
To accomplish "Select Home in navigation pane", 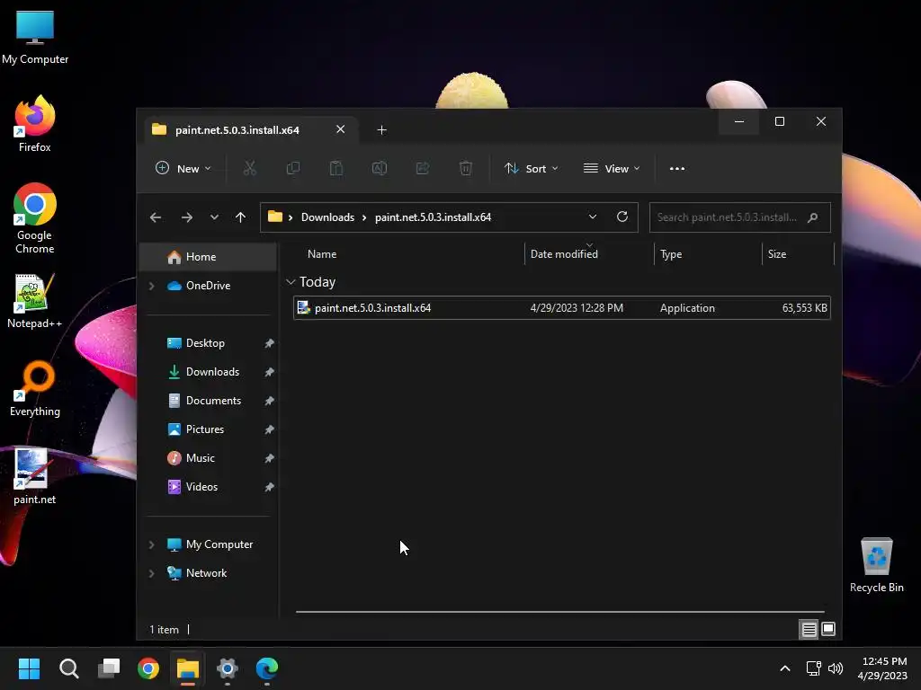I will (x=208, y=257).
